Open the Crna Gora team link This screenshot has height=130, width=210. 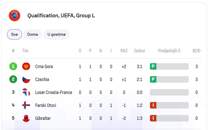44,67
